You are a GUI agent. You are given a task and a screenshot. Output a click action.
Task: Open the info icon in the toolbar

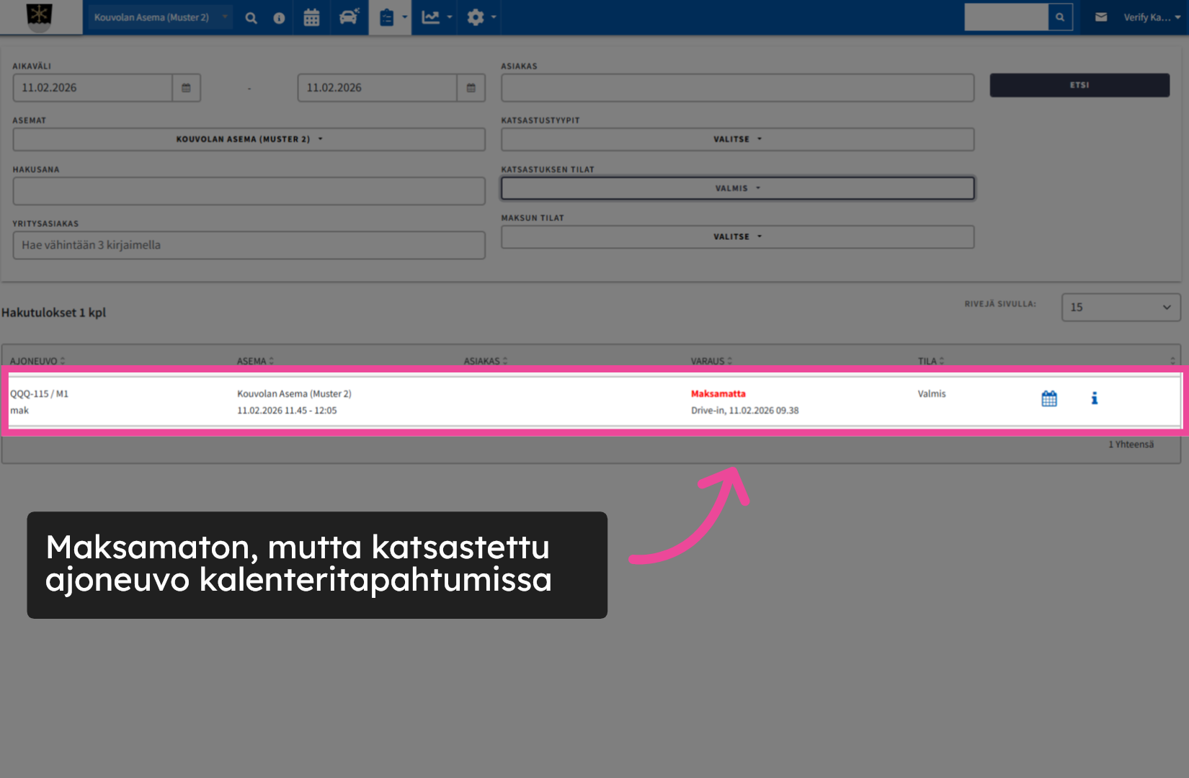[279, 17]
